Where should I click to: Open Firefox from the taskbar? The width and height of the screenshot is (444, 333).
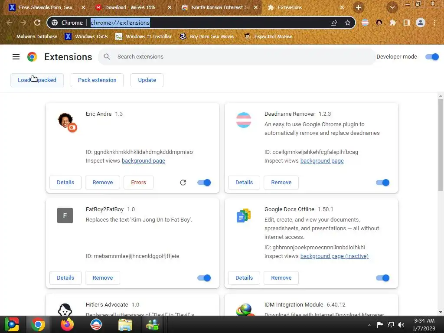click(x=67, y=324)
